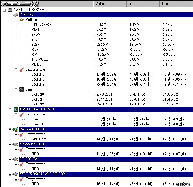Viewport: 193px width, 187px height.
Task: Collapse the AMD Athlon II X2 250 node
Action: coord(10,110)
